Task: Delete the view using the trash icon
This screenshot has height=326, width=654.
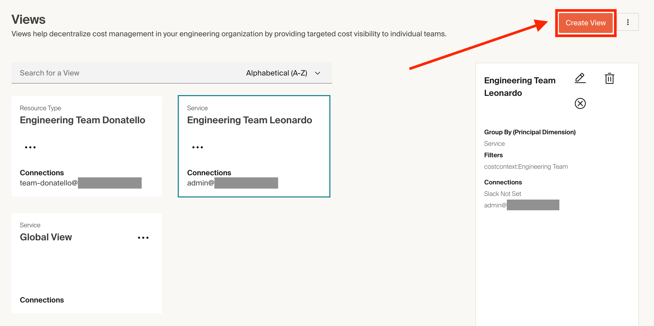Action: (609, 78)
